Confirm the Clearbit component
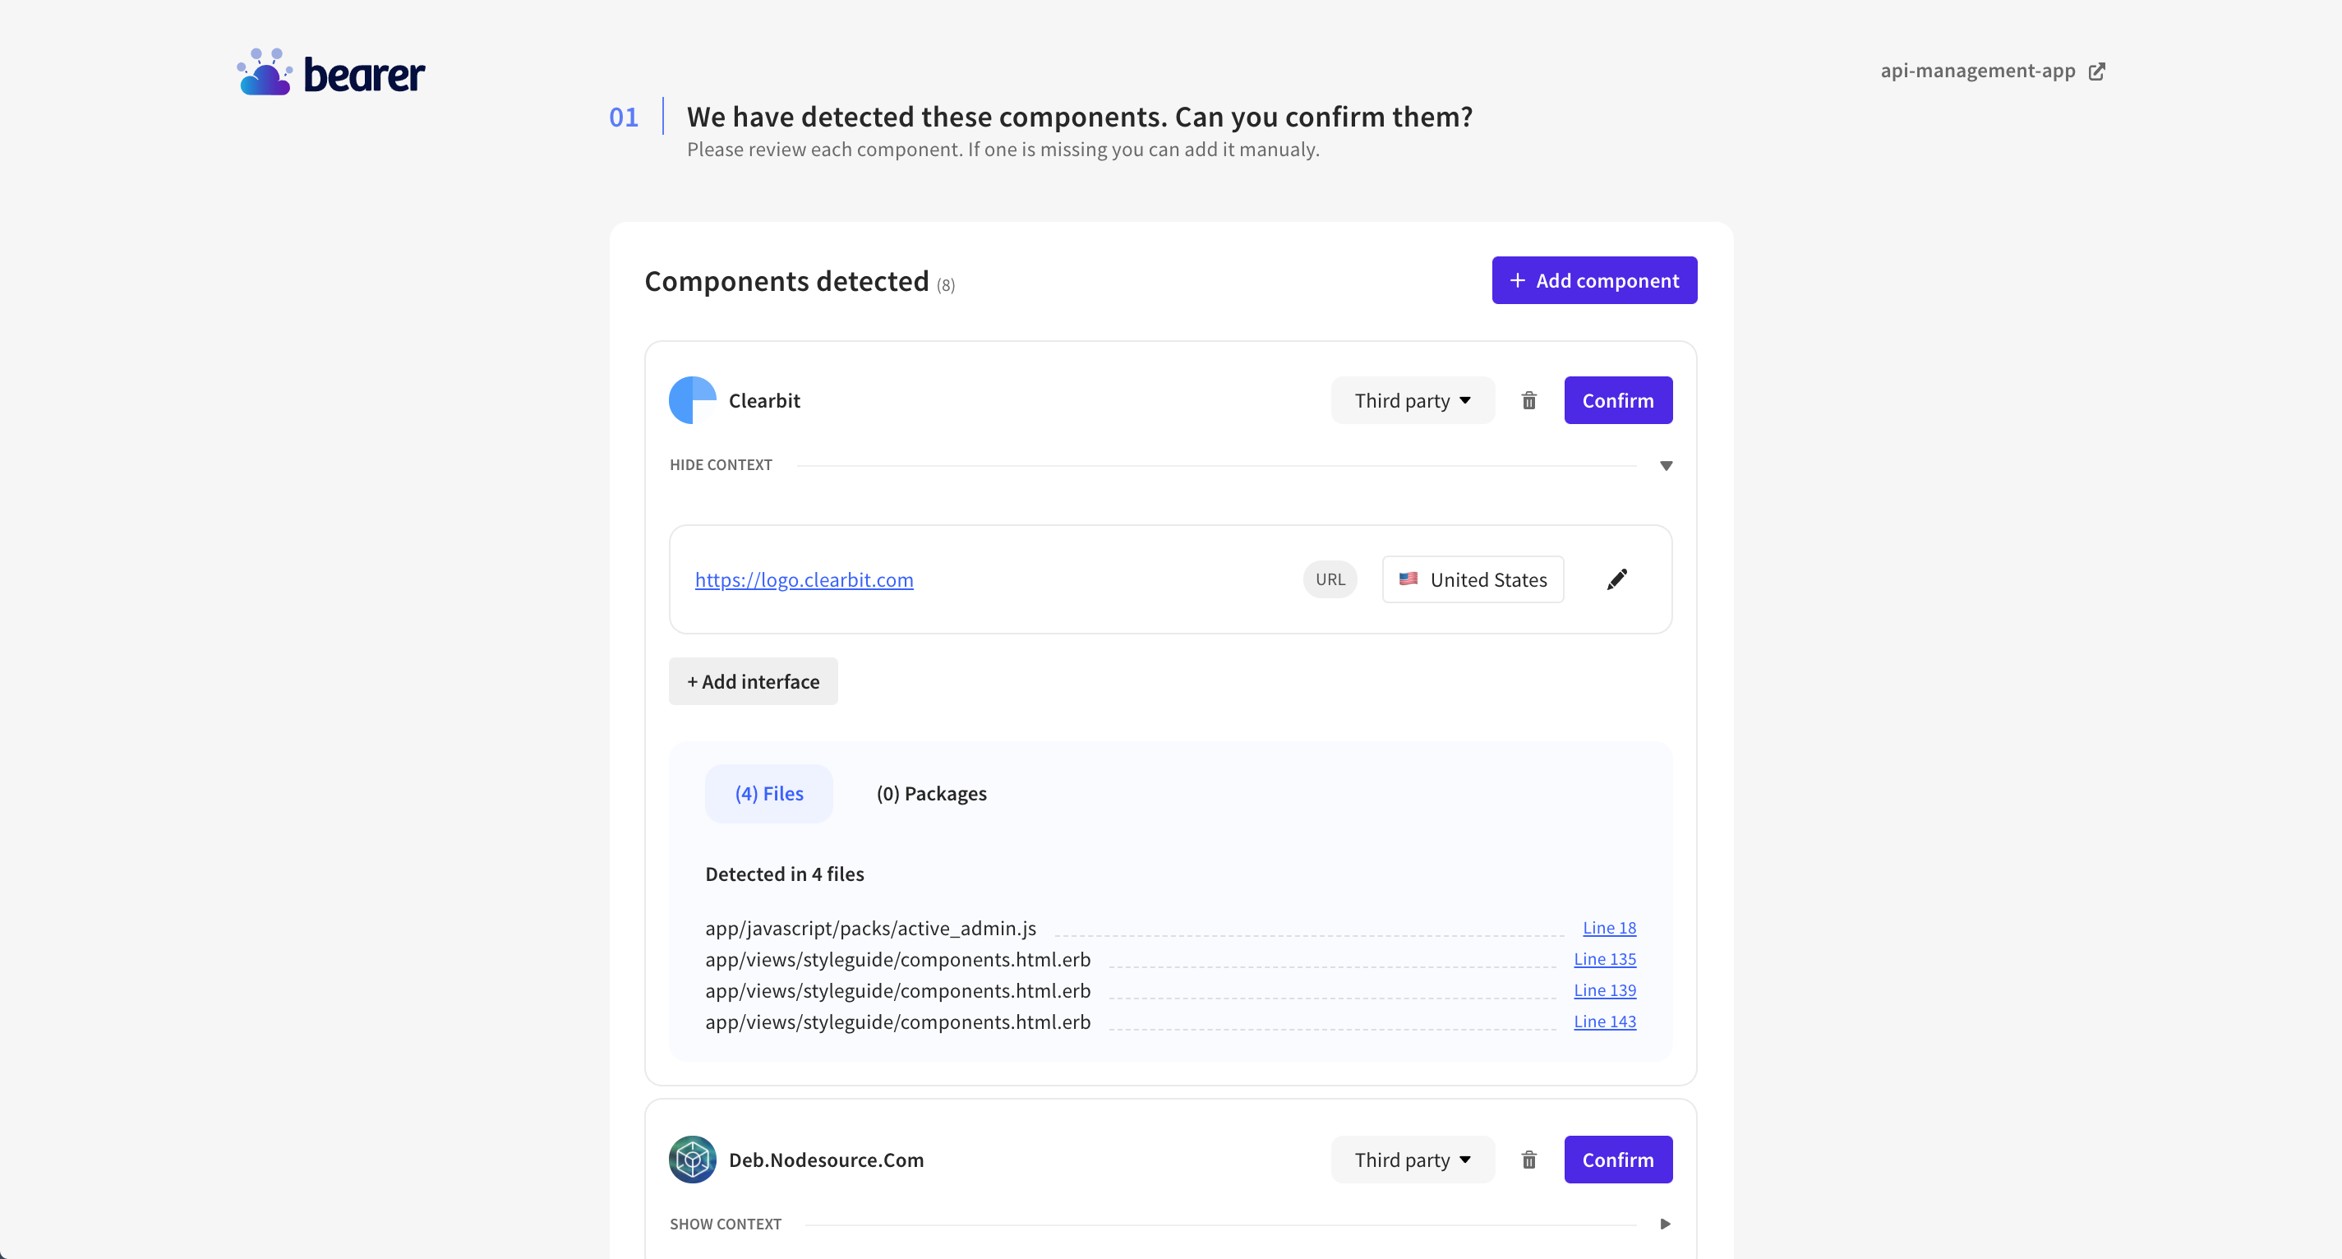Screen dimensions: 2342x1259 click(1617, 400)
